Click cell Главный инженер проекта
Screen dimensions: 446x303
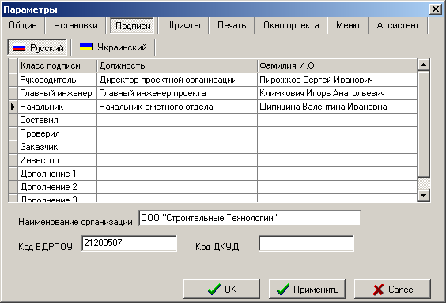click(177, 93)
